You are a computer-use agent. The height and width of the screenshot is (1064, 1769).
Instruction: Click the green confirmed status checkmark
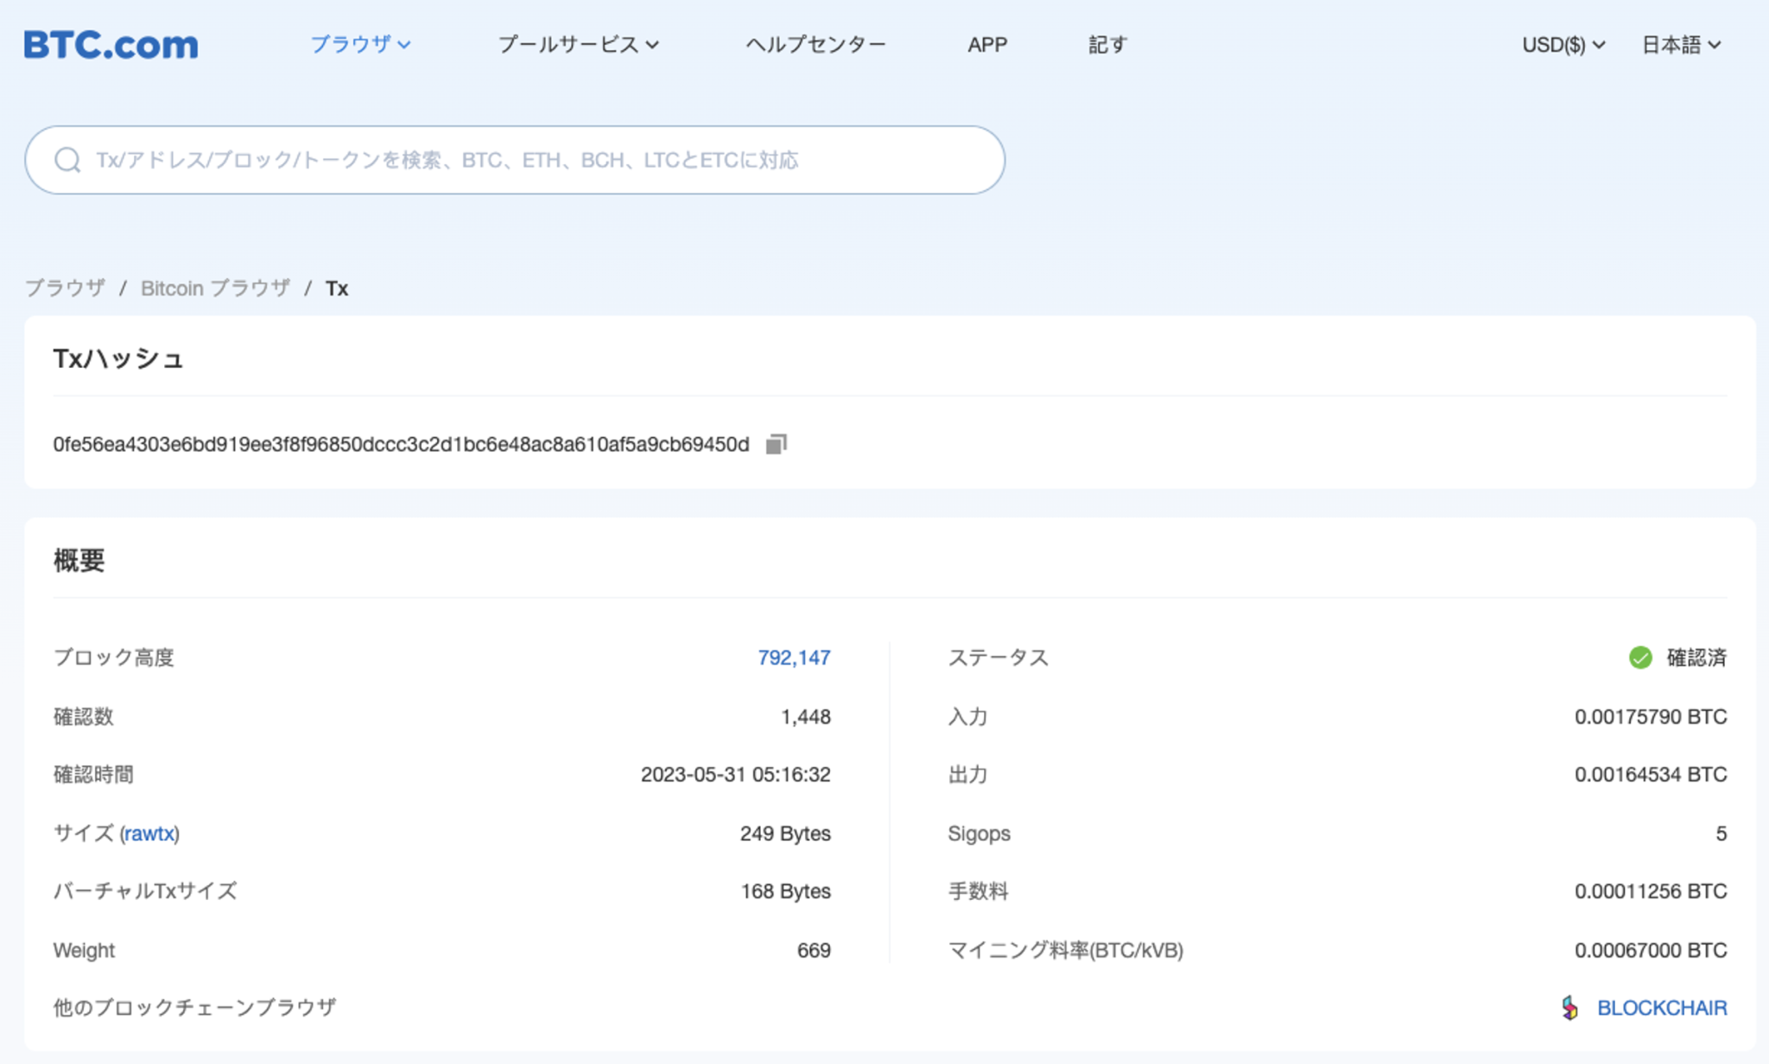click(x=1640, y=657)
